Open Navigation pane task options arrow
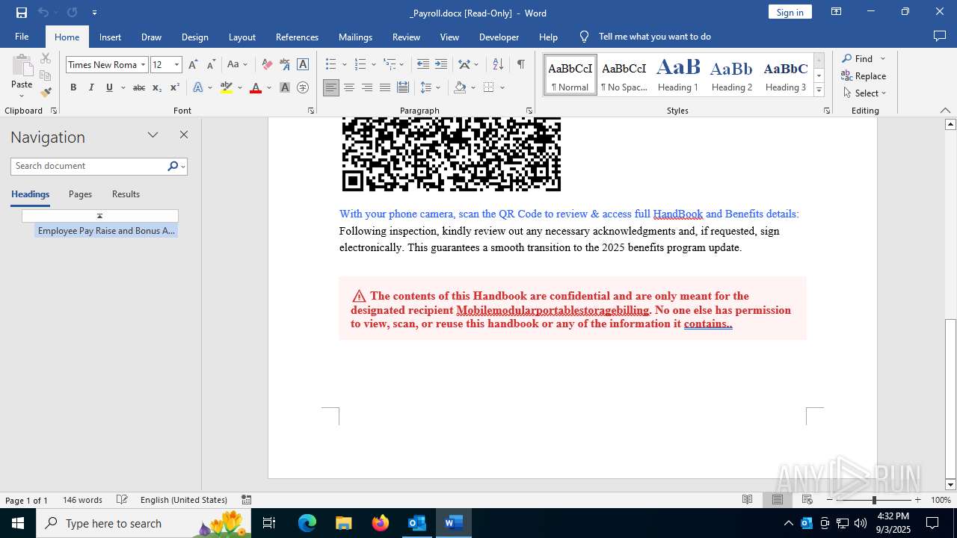Screen dimensions: 957x538 153,135
